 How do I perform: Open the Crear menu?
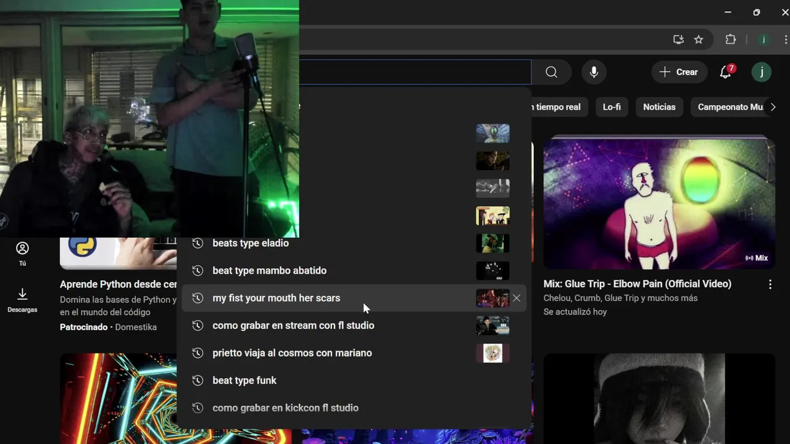678,72
